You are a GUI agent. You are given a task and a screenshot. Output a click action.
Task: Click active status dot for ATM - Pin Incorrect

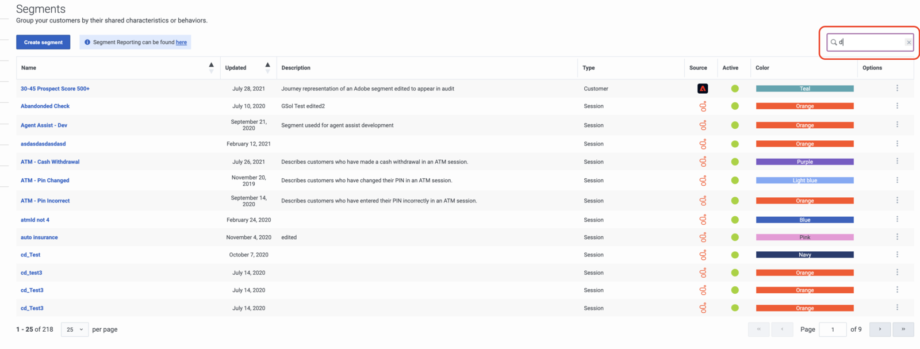[735, 201]
